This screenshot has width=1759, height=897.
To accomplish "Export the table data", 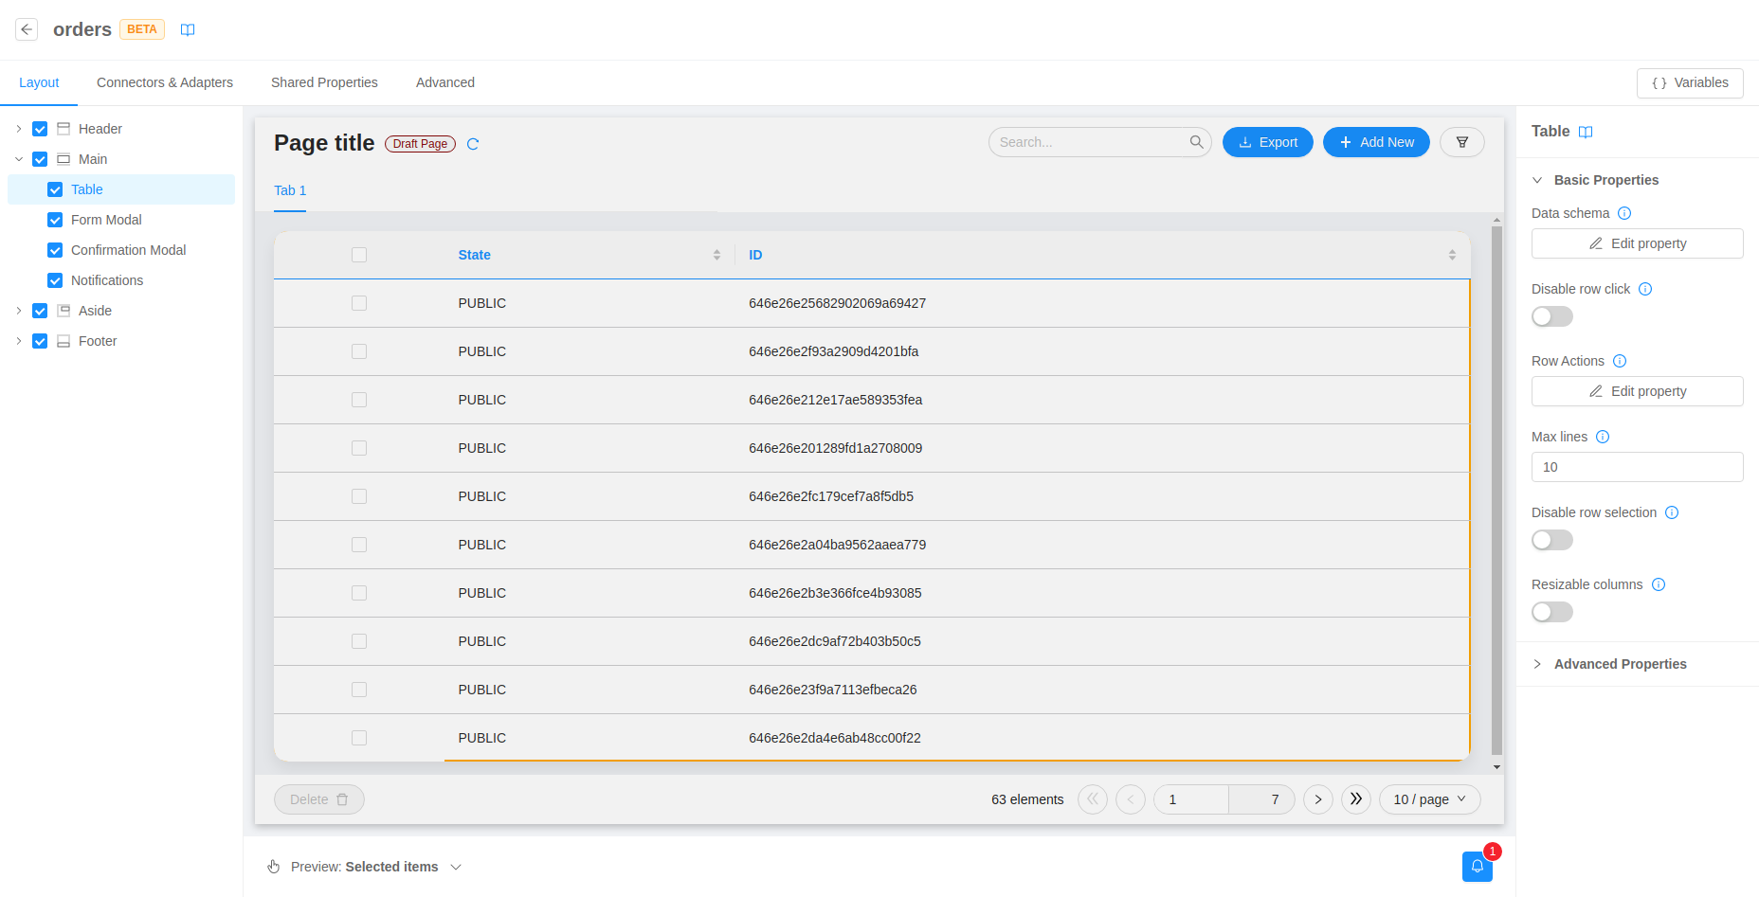I will [1267, 141].
